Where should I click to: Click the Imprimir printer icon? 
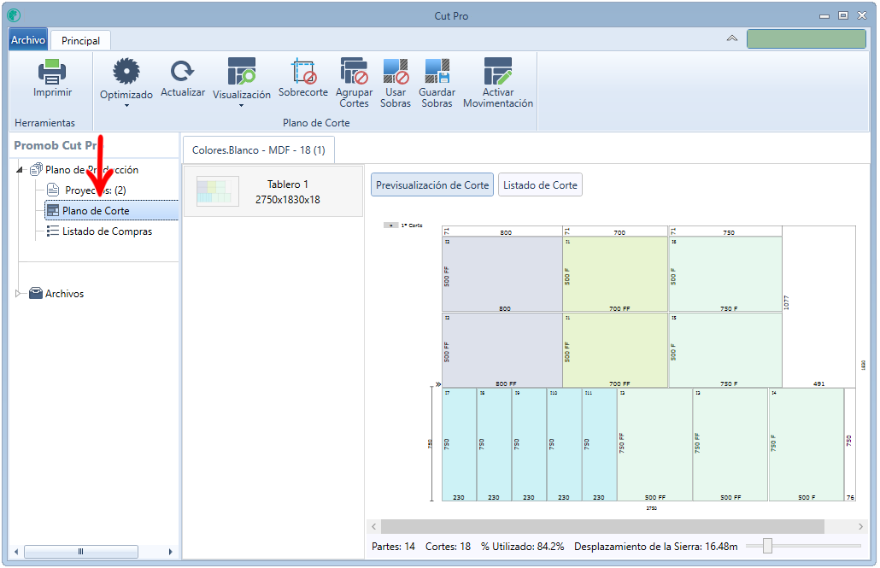coord(52,71)
